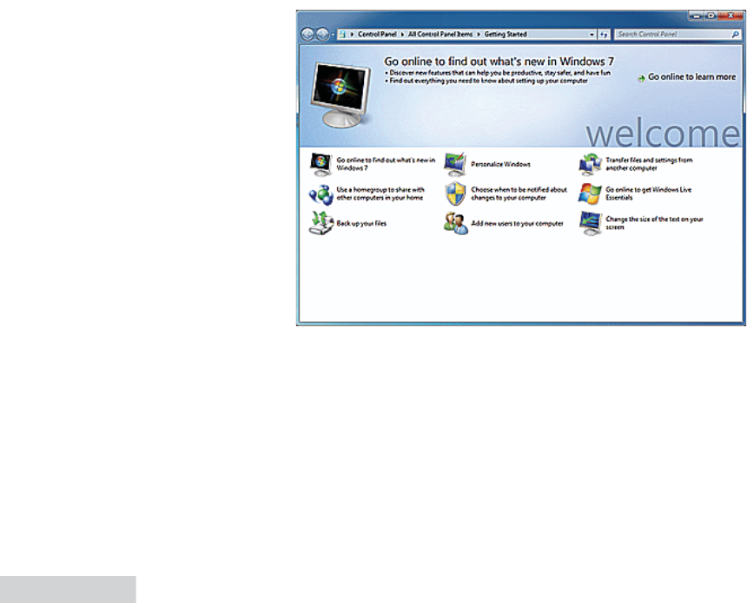Click the large Windows 7 monitor image
The height and width of the screenshot is (603, 747).
point(340,95)
